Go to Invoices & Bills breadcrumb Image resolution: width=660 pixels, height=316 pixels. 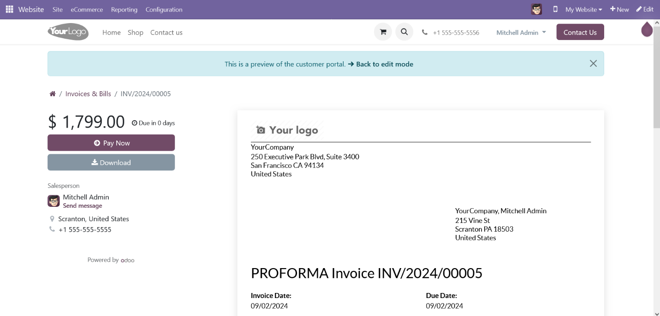tap(88, 94)
